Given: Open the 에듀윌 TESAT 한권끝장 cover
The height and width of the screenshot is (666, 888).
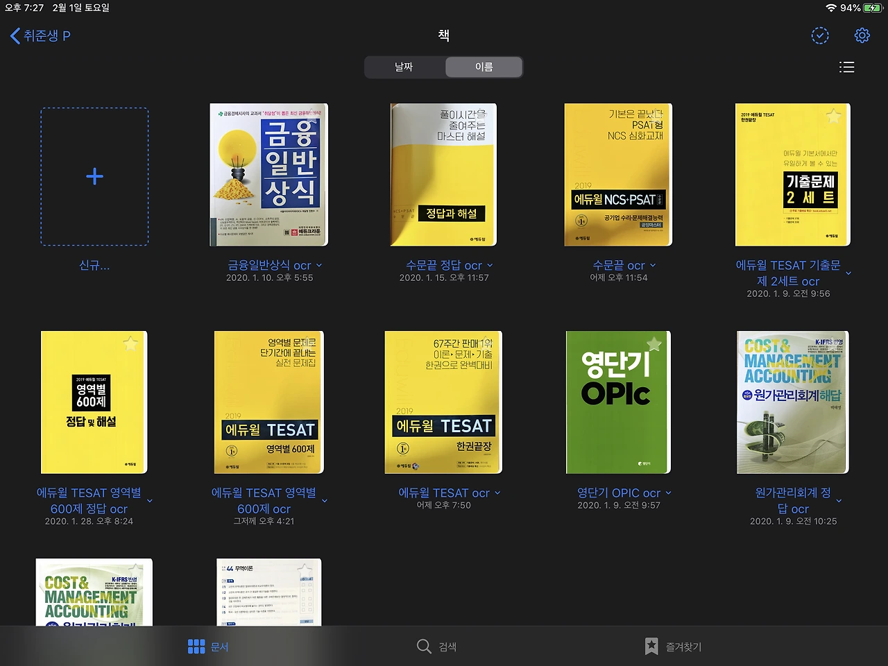Looking at the screenshot, I should (443, 402).
